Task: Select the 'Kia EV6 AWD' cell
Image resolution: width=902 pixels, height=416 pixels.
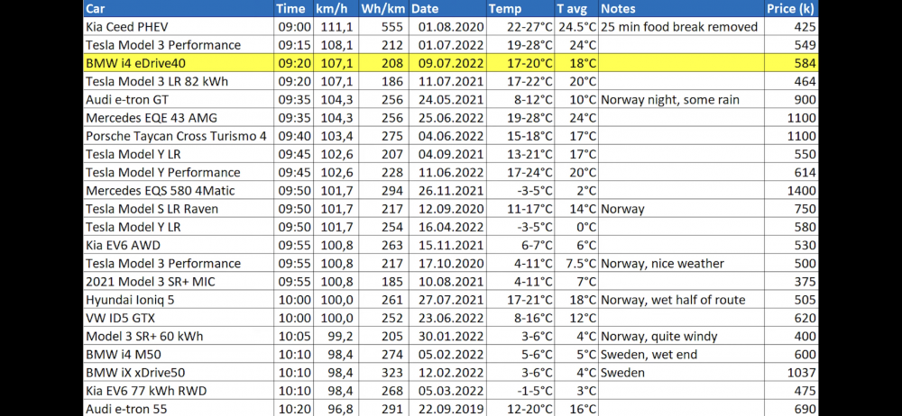Action: point(179,245)
